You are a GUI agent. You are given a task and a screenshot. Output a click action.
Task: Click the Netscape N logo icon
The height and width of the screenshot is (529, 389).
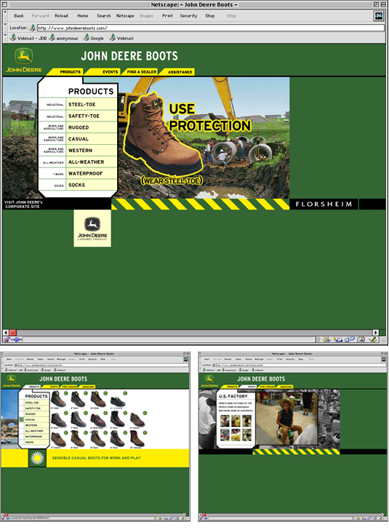[379, 16]
